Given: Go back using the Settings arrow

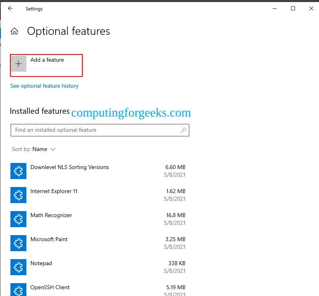Looking at the screenshot, I should (x=10, y=8).
